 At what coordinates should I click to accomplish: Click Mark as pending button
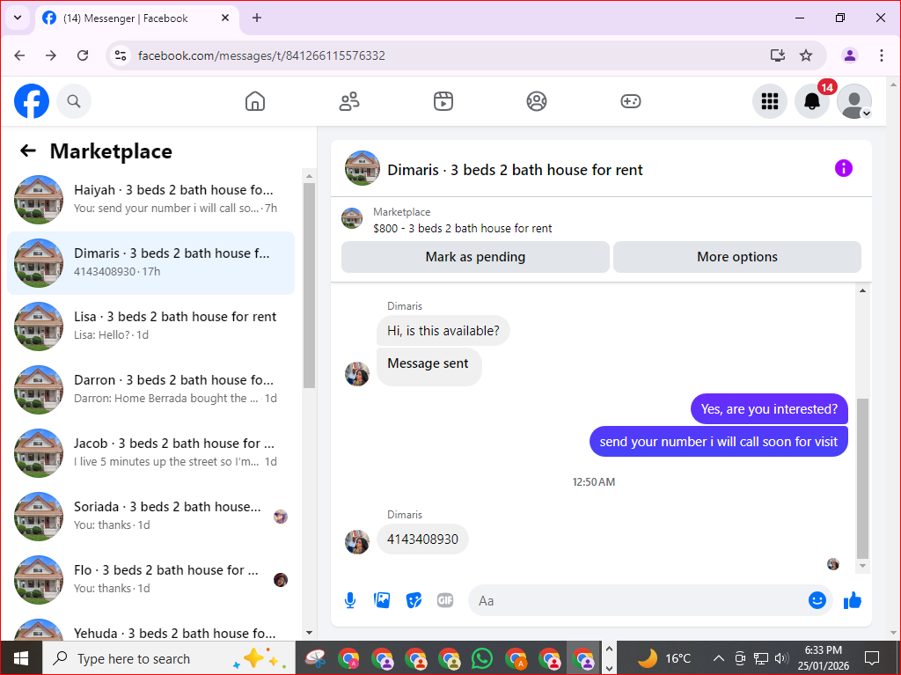coord(475,257)
